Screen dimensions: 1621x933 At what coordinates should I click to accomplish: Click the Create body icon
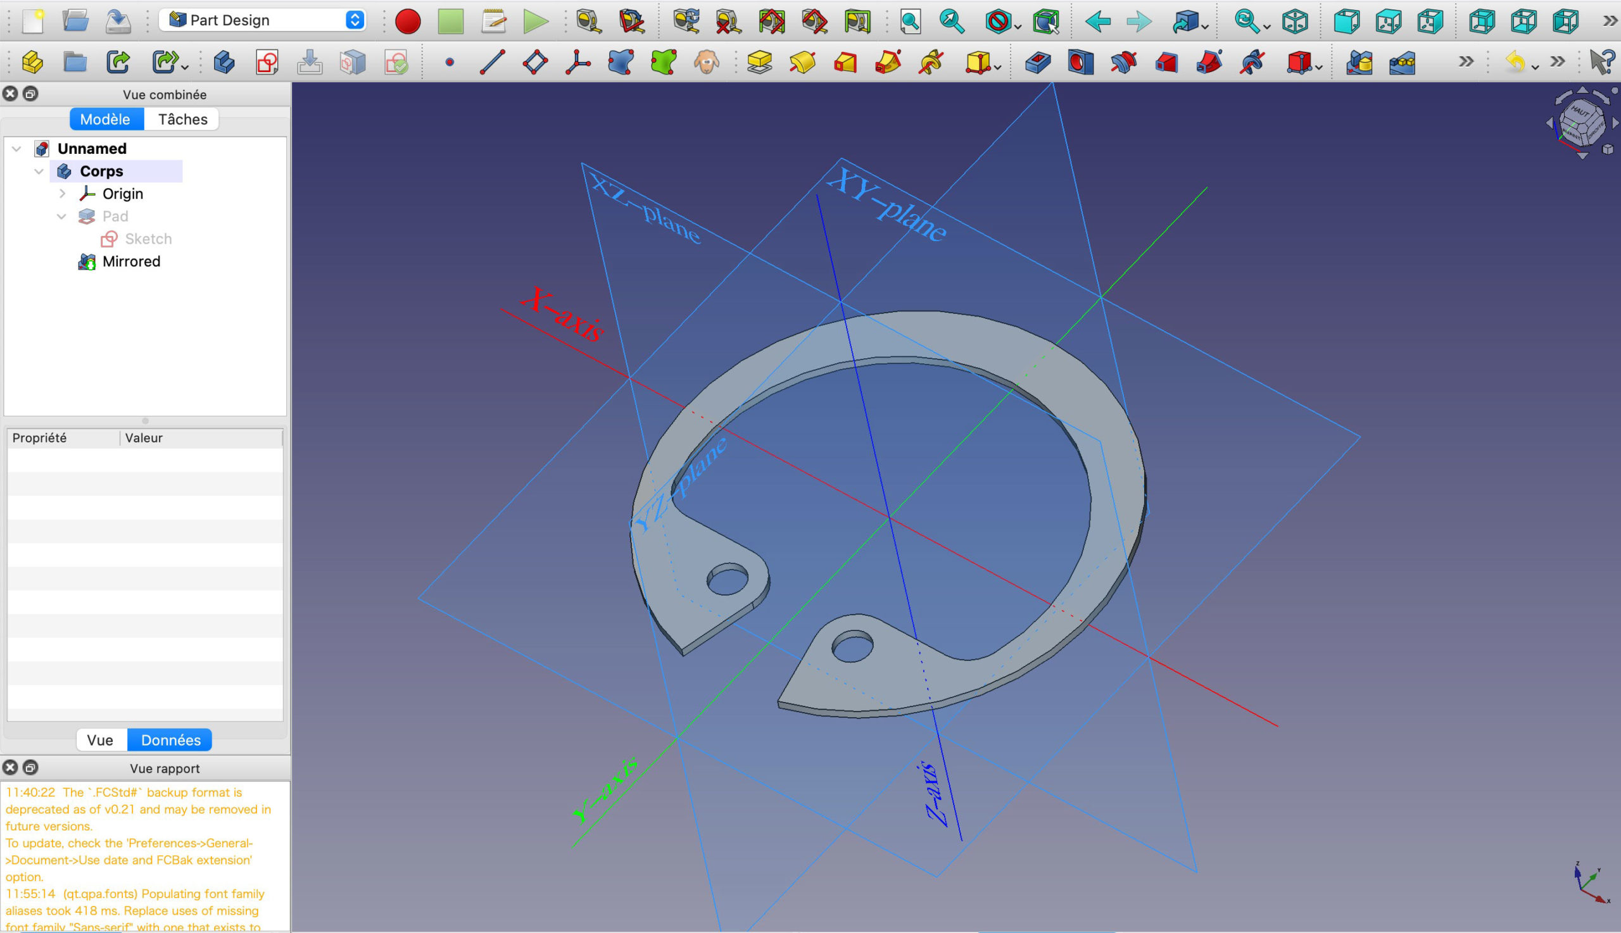click(x=224, y=62)
